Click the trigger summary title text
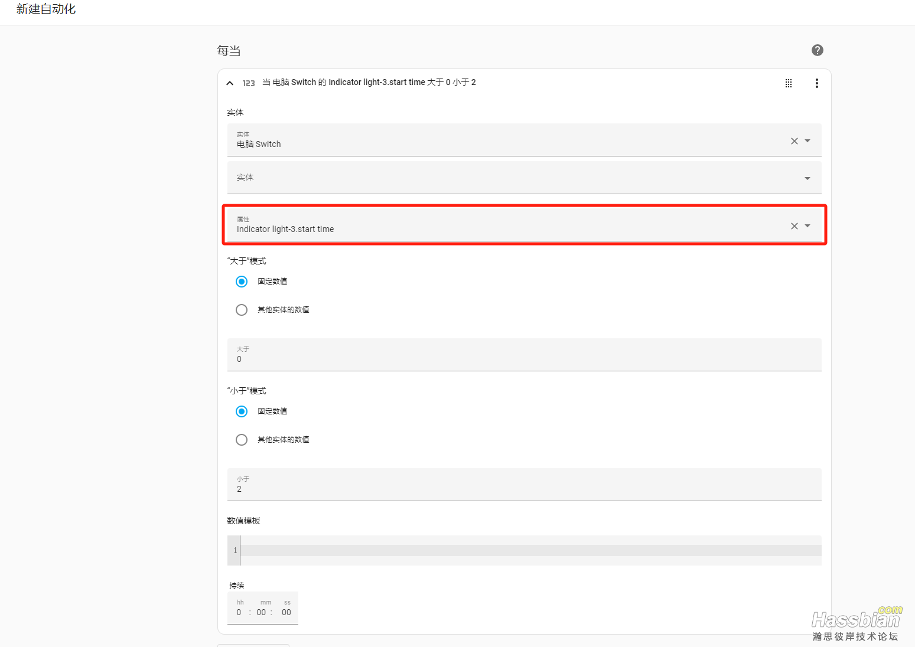915x647 pixels. [369, 83]
